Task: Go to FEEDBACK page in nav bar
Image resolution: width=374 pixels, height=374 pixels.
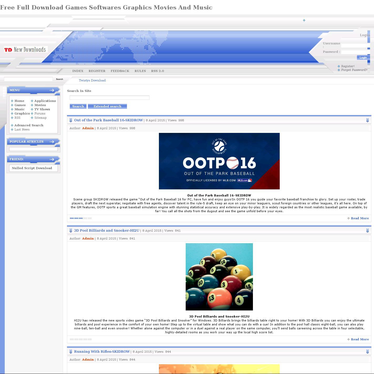Action: pos(120,71)
